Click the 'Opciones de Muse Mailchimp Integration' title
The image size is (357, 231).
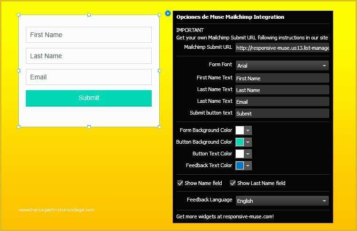230,17
